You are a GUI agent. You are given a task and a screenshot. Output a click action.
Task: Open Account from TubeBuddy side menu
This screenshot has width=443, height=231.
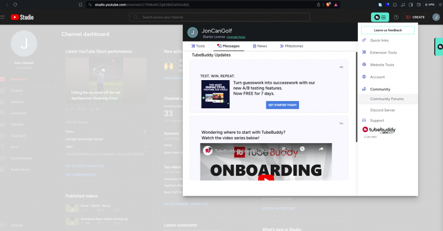tap(377, 77)
